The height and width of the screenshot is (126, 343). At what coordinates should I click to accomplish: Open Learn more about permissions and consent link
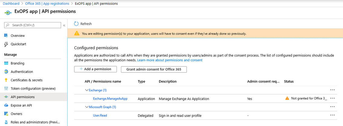(x=170, y=60)
